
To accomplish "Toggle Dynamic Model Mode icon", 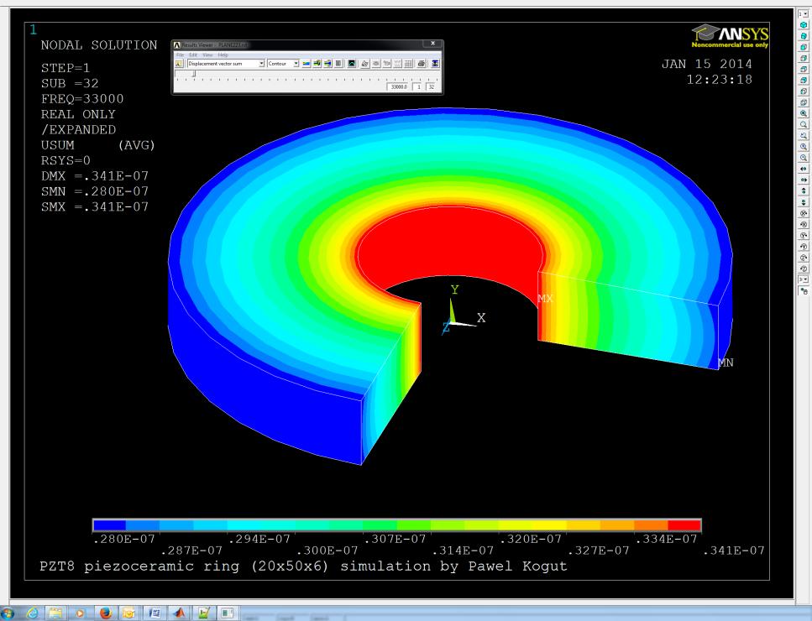I will tap(804, 291).
